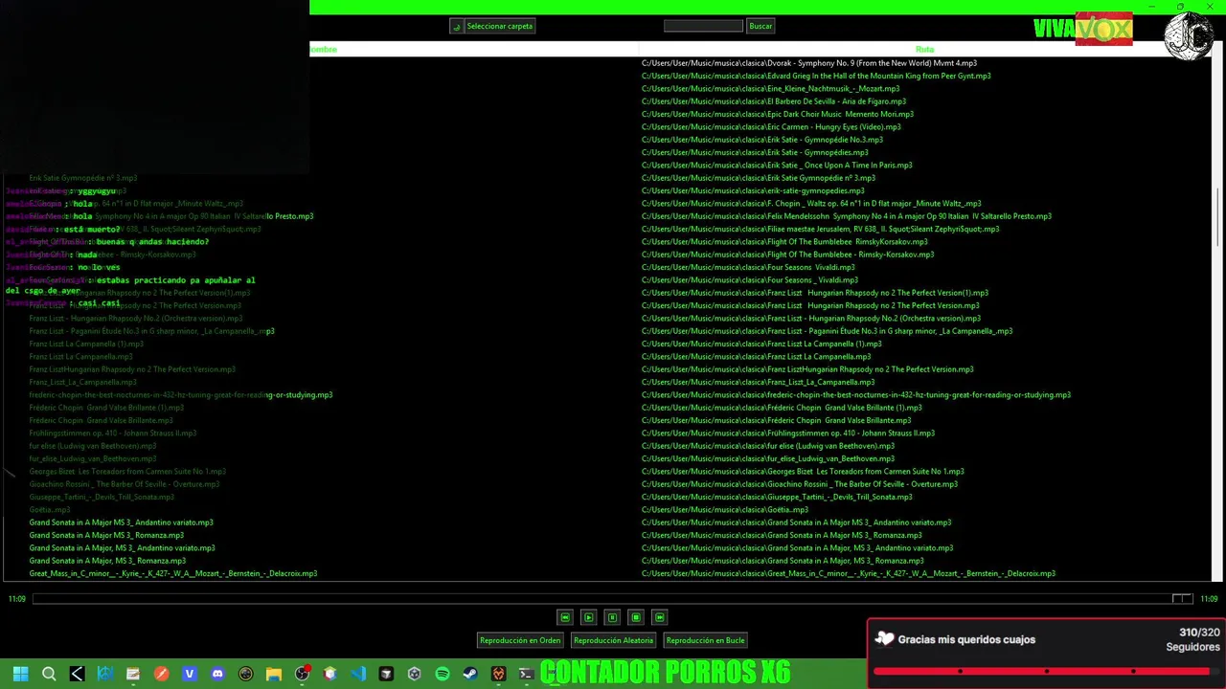Select erik-satie-gymnopedies.mp3 path row

tap(753, 190)
